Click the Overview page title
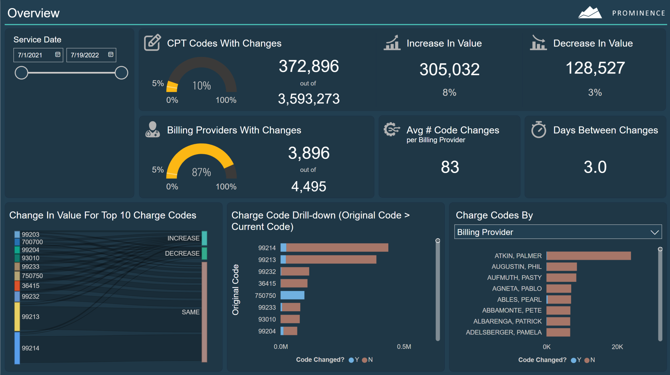Screen dimensions: 670x375 pos(34,12)
